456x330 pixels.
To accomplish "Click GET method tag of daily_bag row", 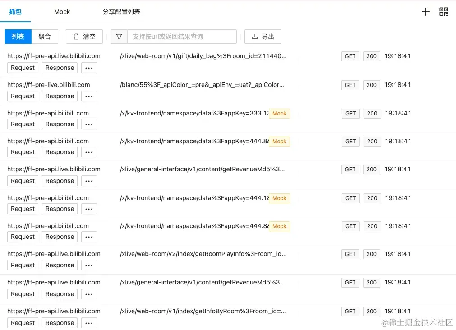I will coord(350,56).
